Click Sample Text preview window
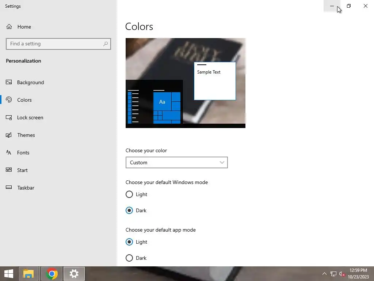Viewport: 374px width, 281px height. 215,81
